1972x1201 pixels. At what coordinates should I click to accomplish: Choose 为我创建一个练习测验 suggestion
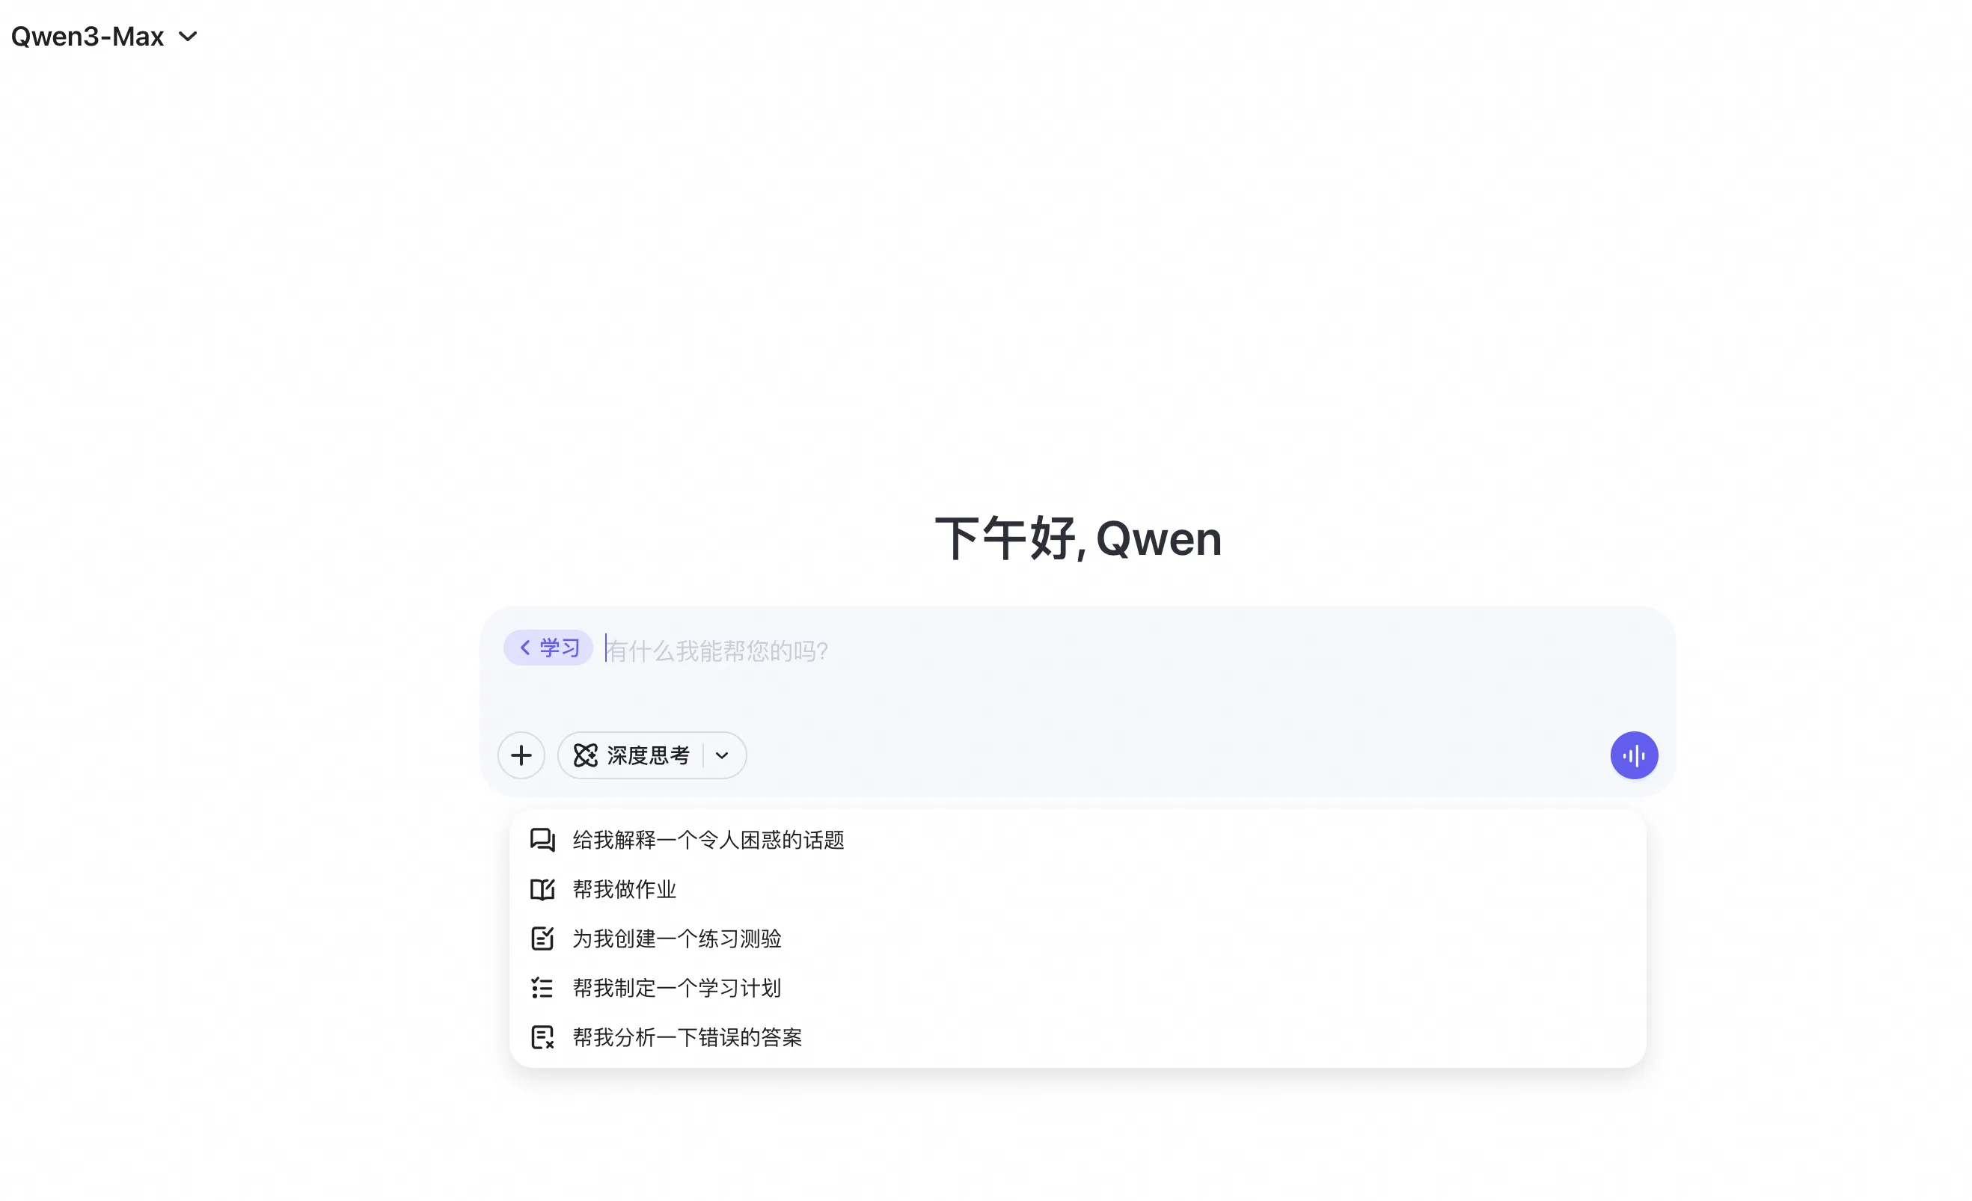click(676, 938)
